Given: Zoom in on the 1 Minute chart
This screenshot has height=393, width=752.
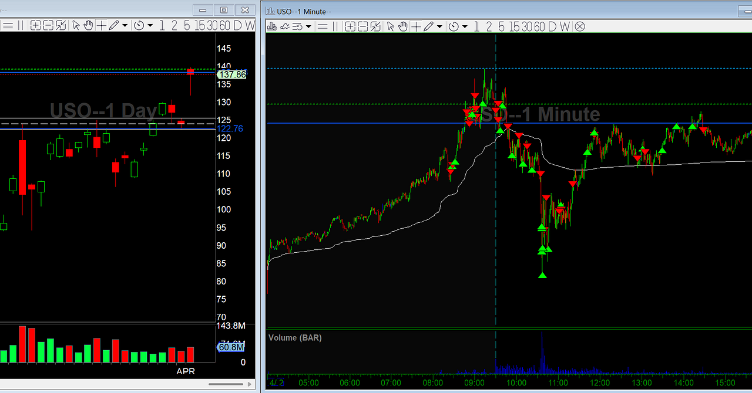Looking at the screenshot, I should [350, 26].
